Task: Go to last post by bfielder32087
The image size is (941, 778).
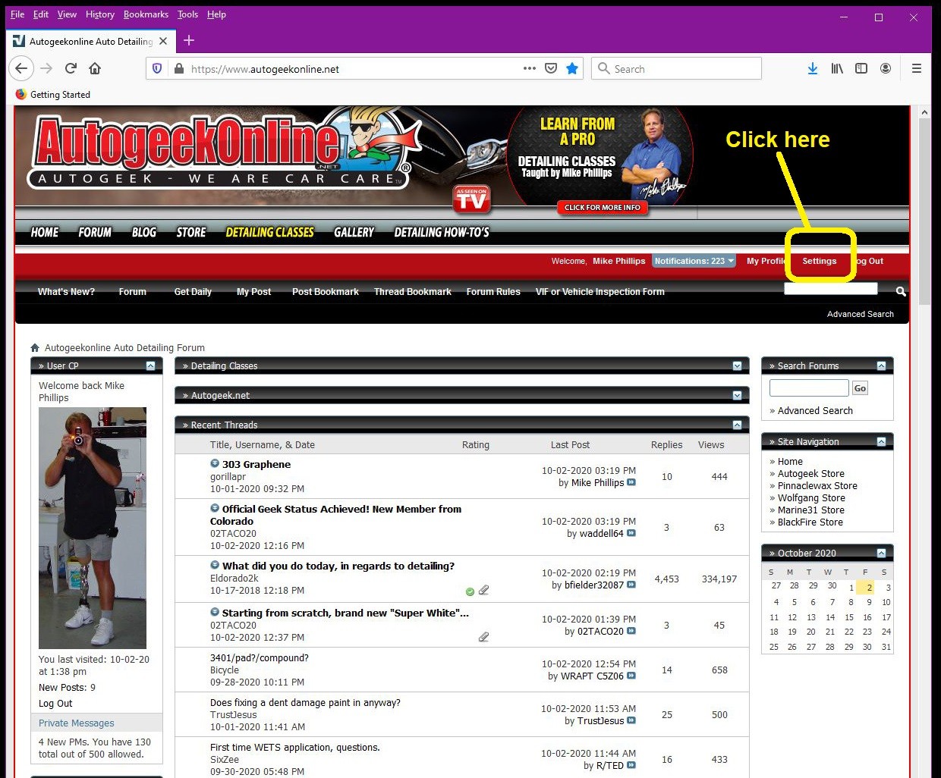Action: coord(631,585)
